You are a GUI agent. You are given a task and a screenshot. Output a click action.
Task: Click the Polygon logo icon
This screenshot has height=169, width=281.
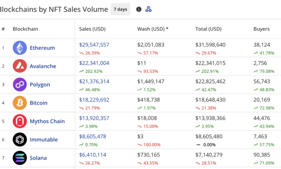[20, 84]
